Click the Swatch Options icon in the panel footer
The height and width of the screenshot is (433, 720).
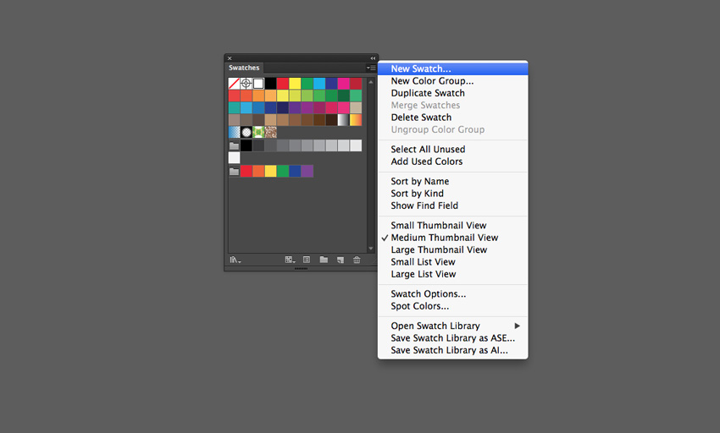(x=307, y=260)
